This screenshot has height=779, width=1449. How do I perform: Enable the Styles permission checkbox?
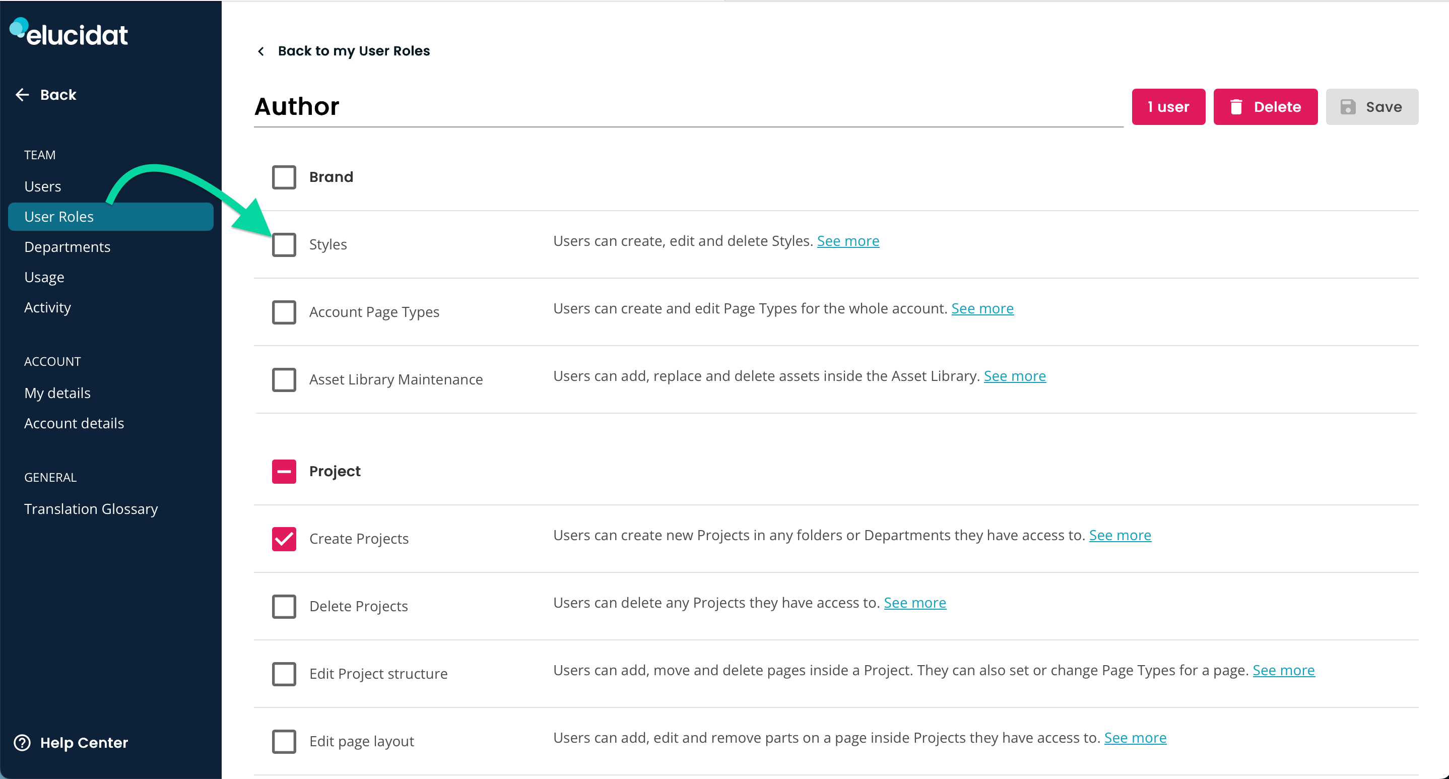[284, 245]
